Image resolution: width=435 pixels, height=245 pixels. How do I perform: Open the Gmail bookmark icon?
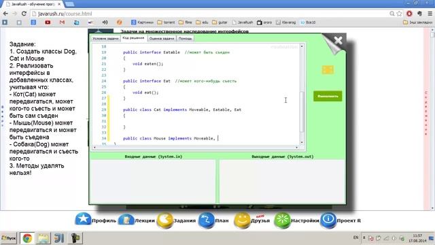tap(62, 22)
